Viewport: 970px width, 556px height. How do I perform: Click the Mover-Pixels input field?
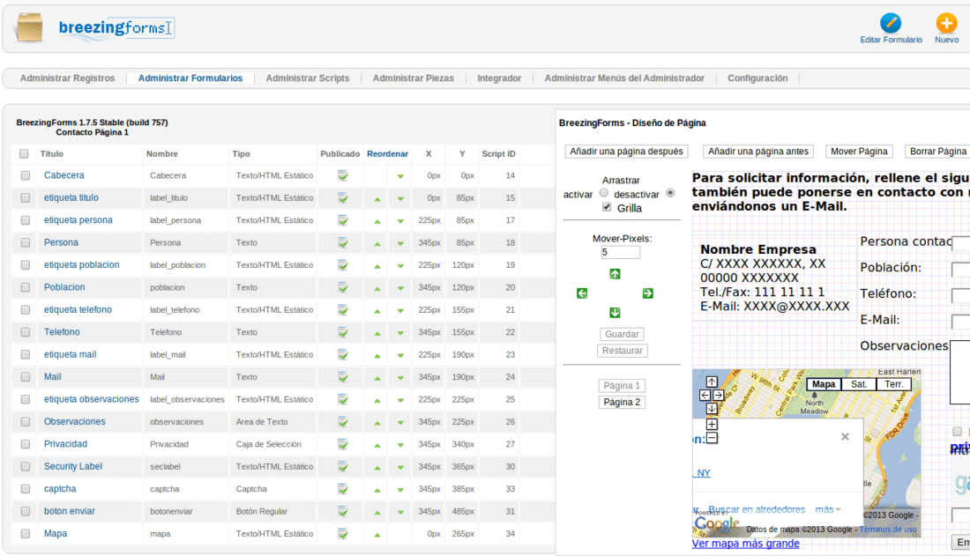(x=621, y=252)
